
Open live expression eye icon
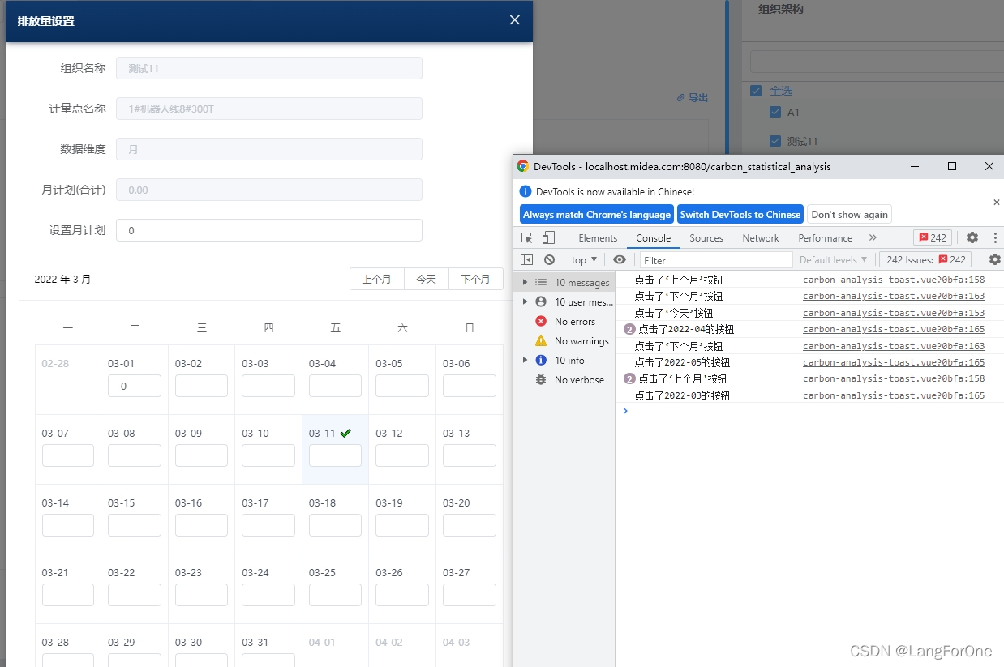[x=620, y=259]
